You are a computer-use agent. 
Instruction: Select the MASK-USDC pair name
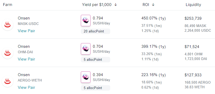pos(28,24)
